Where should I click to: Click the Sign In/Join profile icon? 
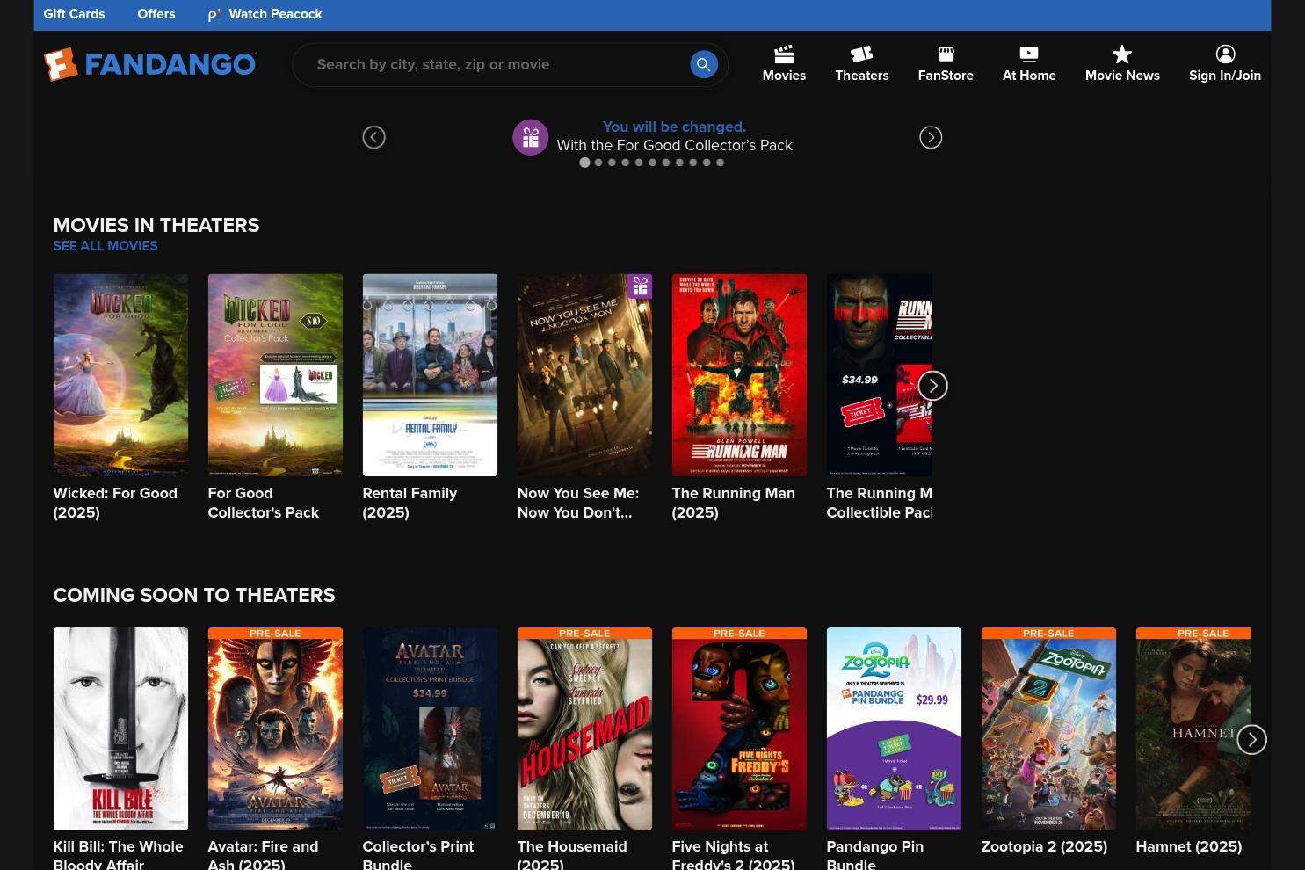pyautogui.click(x=1225, y=54)
